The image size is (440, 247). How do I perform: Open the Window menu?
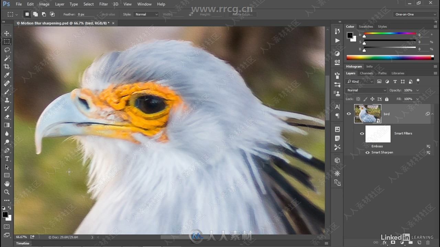click(x=144, y=4)
